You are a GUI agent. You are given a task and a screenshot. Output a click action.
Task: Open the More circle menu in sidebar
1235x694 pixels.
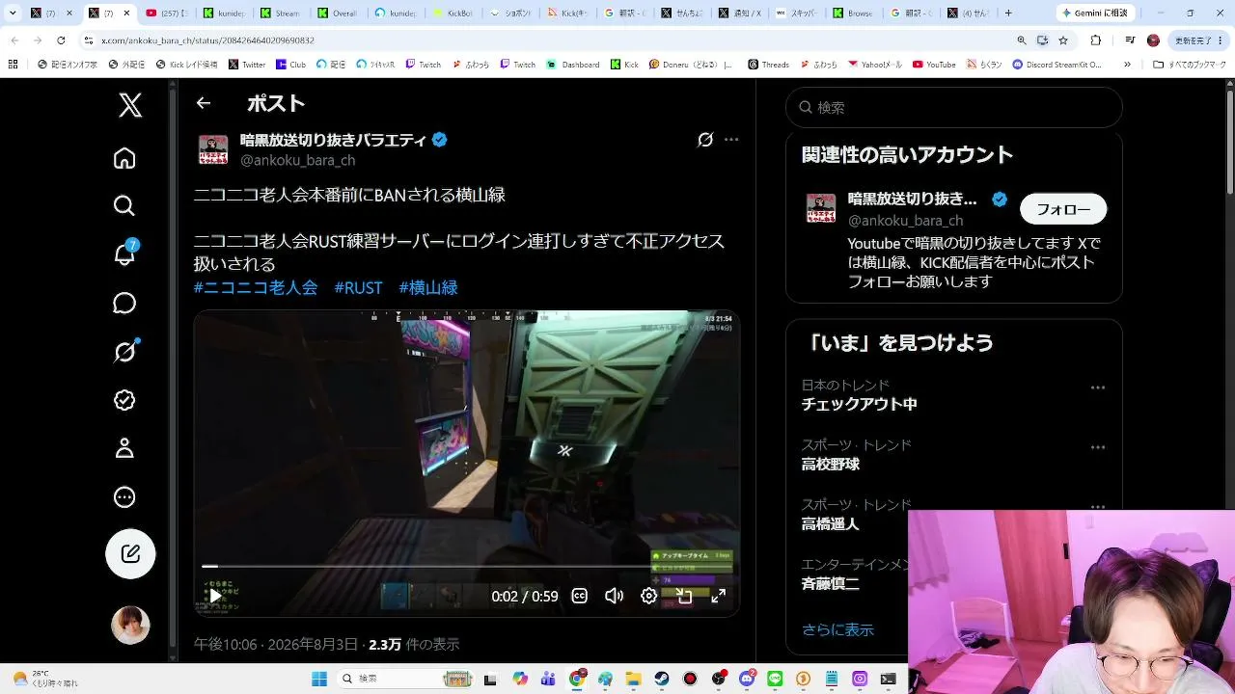(124, 497)
